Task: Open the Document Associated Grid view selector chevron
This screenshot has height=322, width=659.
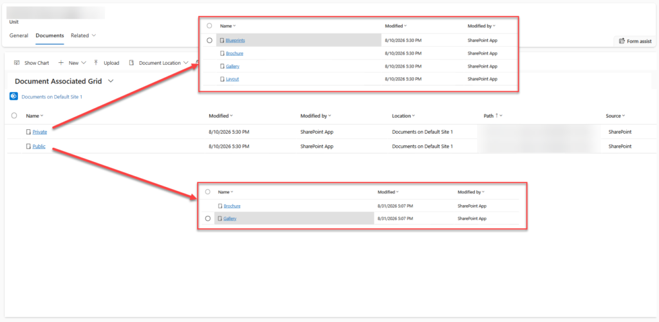Action: [x=111, y=81]
